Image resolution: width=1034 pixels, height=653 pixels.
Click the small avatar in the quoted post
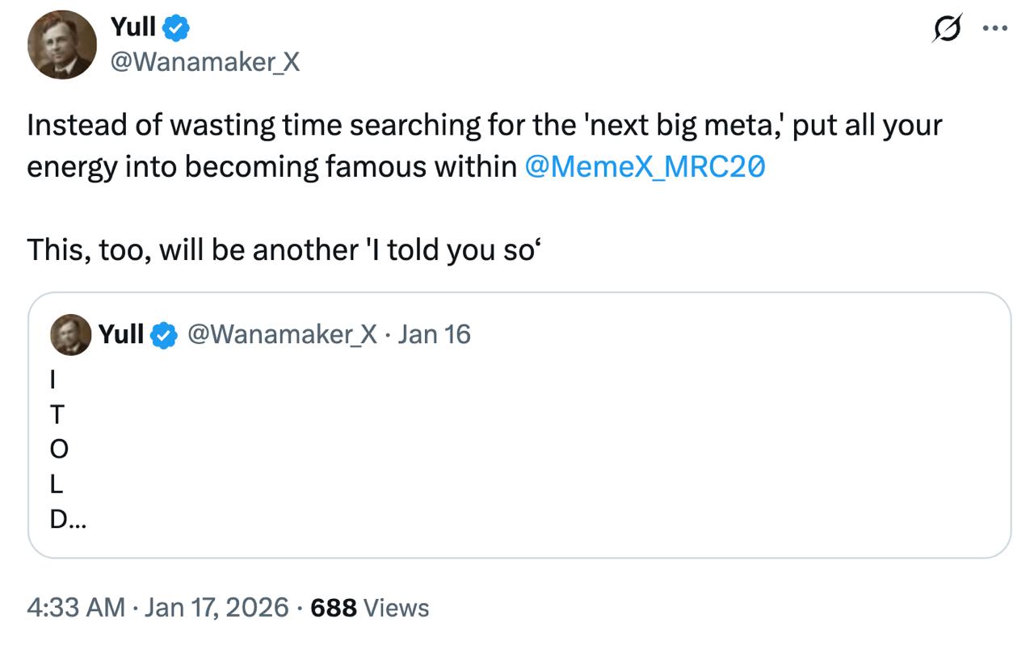(x=71, y=335)
